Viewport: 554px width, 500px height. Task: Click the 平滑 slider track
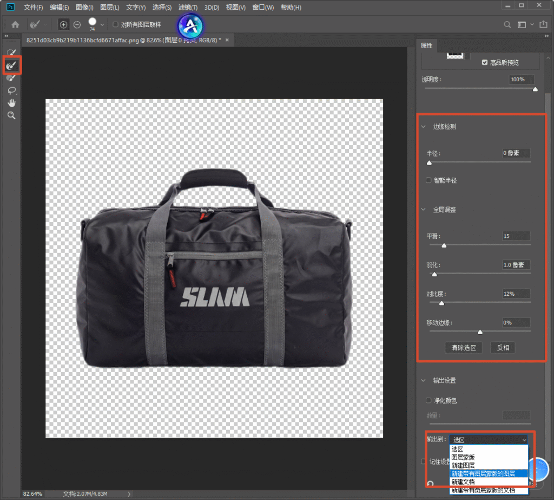click(x=480, y=244)
